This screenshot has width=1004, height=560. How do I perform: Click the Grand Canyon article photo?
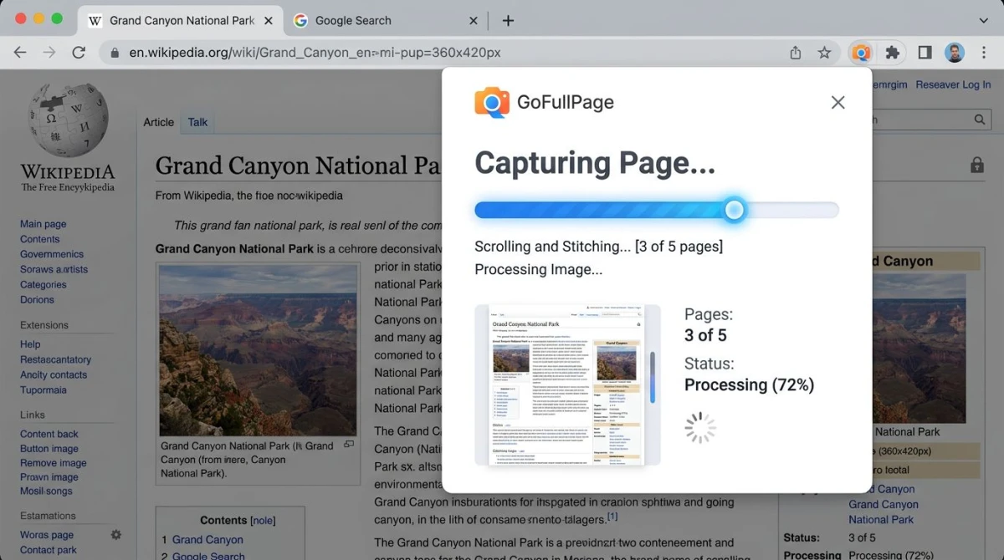pyautogui.click(x=258, y=350)
